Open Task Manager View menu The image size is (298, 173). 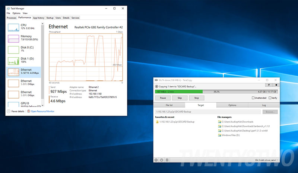[x=25, y=13]
